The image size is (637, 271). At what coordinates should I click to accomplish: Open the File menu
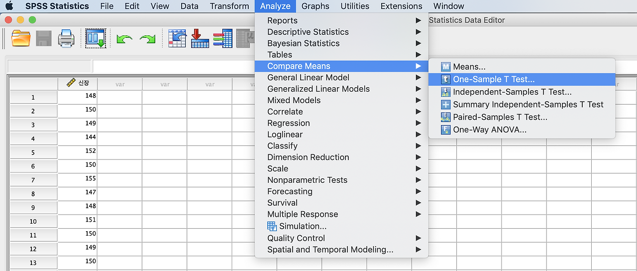coord(106,6)
